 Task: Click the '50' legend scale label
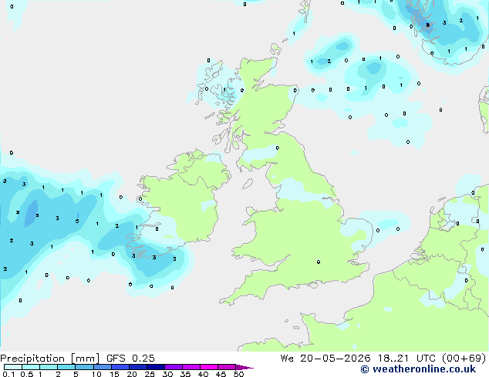click(x=238, y=374)
